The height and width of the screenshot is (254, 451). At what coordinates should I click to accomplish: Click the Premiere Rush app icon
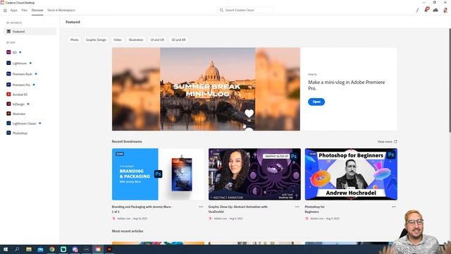coord(8,74)
